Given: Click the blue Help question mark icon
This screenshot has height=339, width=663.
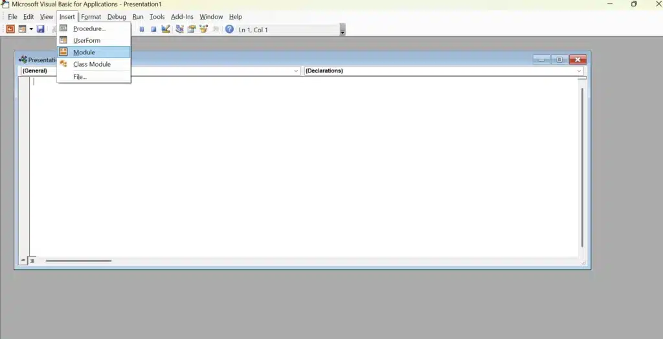Looking at the screenshot, I should pyautogui.click(x=229, y=29).
